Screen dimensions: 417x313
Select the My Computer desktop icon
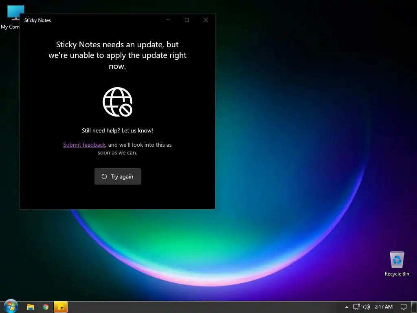[11, 16]
